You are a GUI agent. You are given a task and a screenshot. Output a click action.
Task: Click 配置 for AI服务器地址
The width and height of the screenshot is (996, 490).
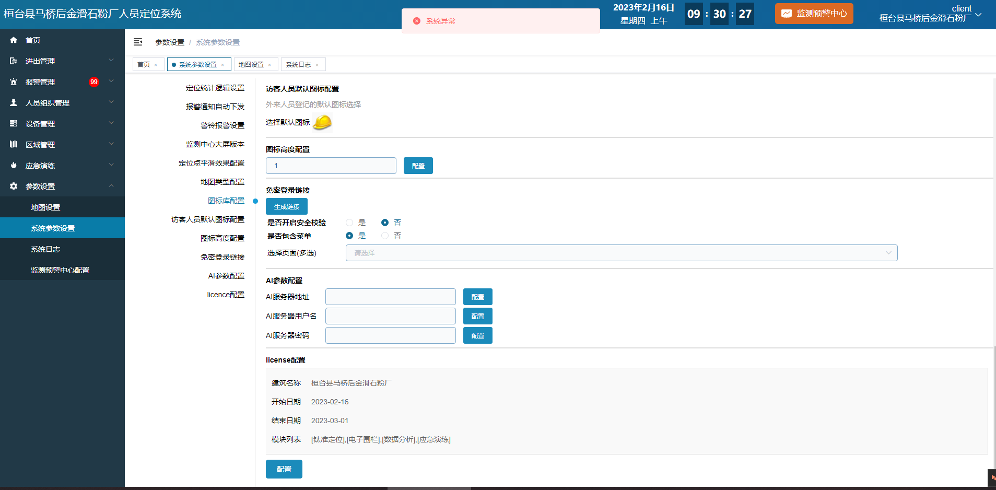point(478,297)
